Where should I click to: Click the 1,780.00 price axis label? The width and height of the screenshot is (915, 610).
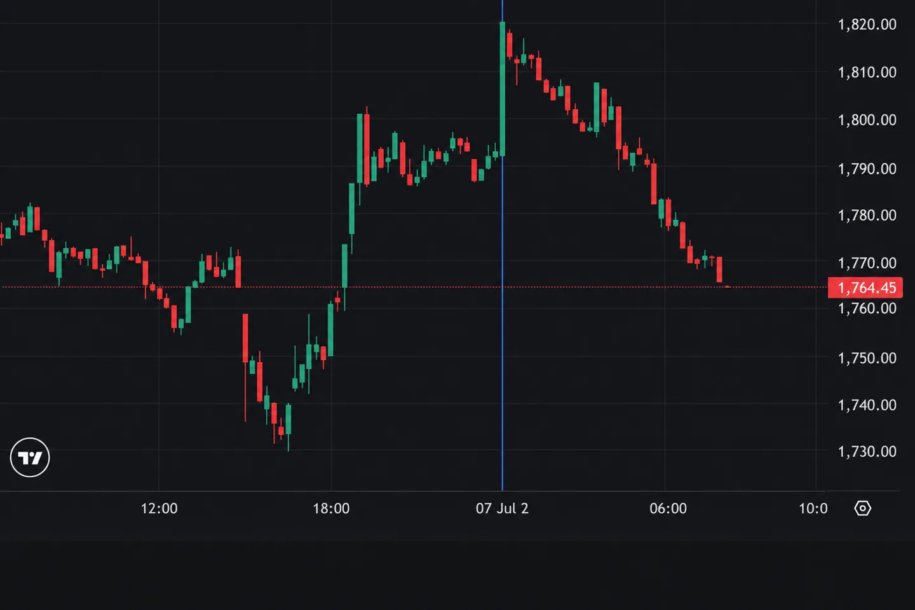[867, 215]
